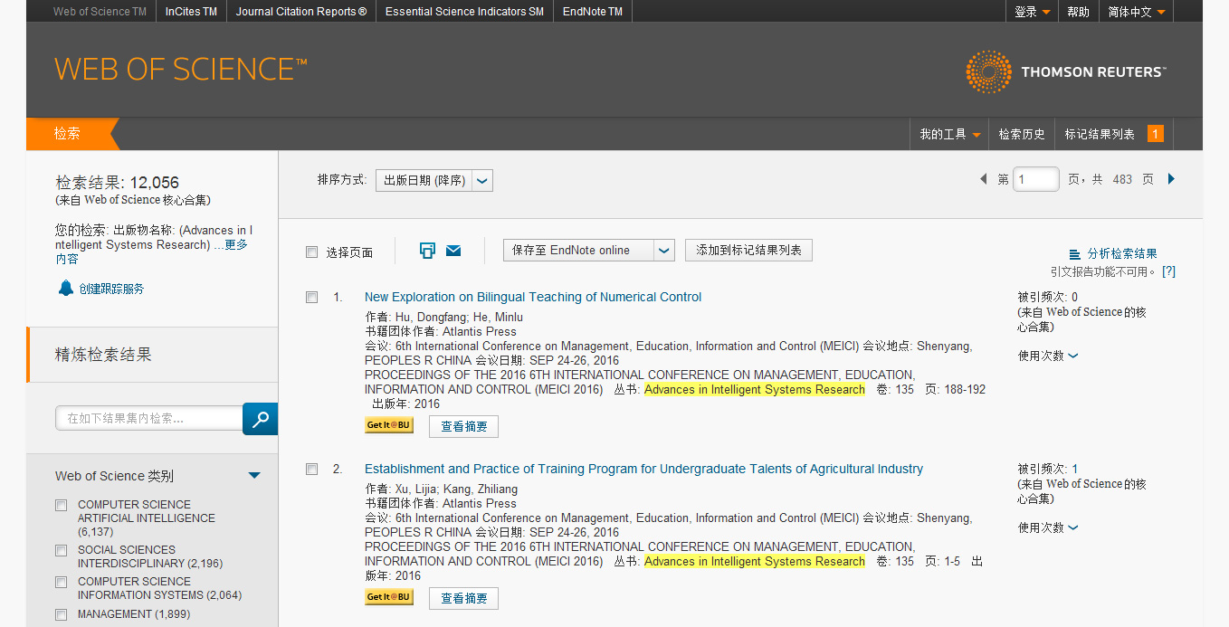
Task: Click Add to marked results list button
Action: 748,251
